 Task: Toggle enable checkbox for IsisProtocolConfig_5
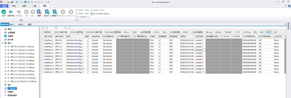tap(88, 53)
